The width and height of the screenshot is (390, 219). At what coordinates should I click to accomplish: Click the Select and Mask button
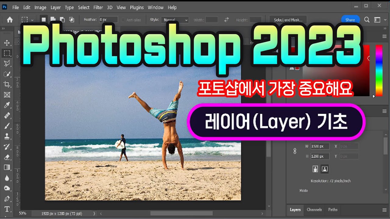click(x=288, y=20)
